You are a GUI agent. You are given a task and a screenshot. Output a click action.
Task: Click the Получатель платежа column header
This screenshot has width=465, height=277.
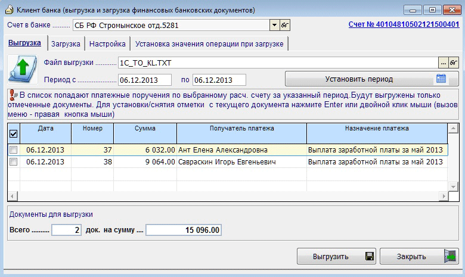(x=241, y=133)
